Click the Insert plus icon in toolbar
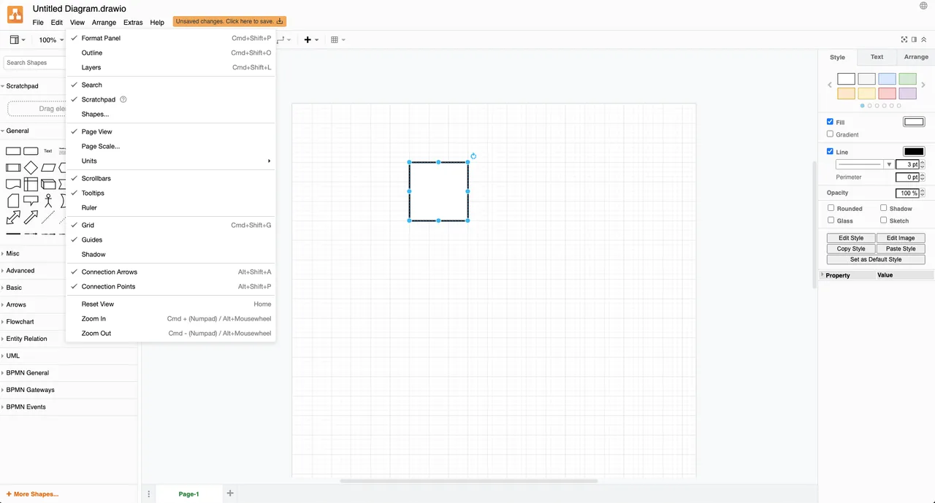935x503 pixels. [308, 39]
